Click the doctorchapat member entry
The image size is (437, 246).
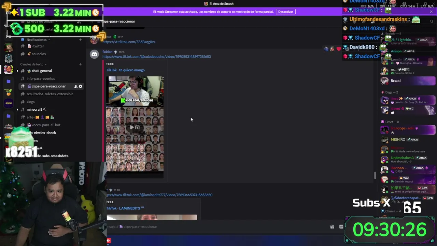point(408,199)
